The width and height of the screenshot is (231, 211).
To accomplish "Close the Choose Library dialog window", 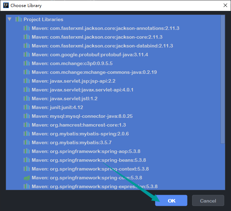I will click(x=225, y=6).
